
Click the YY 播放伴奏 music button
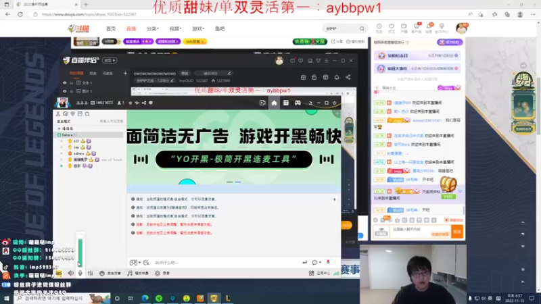[138, 273]
